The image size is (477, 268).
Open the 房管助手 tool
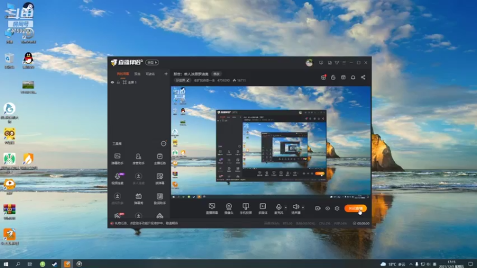[138, 159]
